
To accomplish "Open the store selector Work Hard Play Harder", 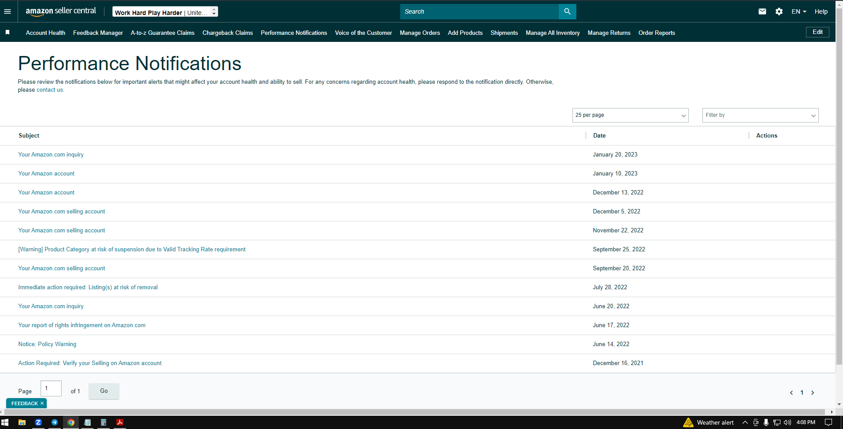I will [x=165, y=12].
